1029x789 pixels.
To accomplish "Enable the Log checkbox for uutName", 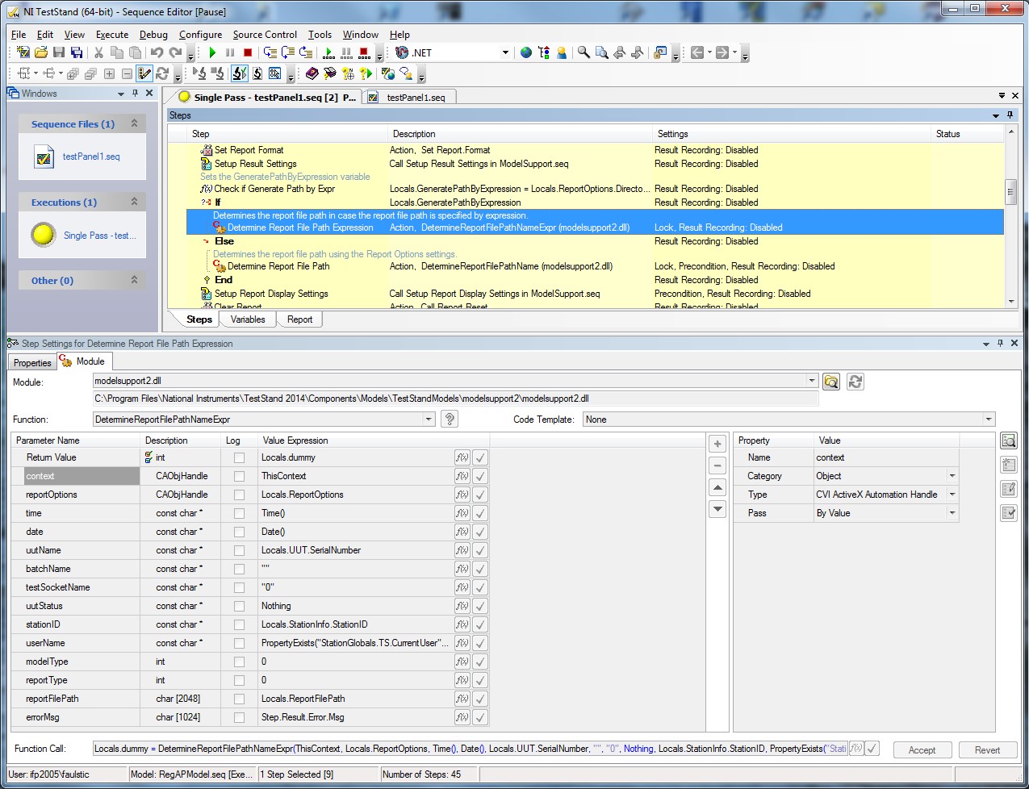I will [x=239, y=550].
